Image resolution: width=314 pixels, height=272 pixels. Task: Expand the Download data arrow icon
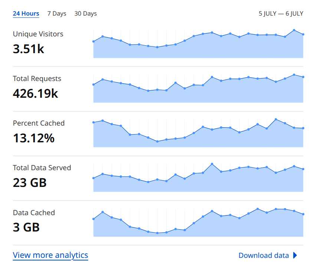[295, 255]
